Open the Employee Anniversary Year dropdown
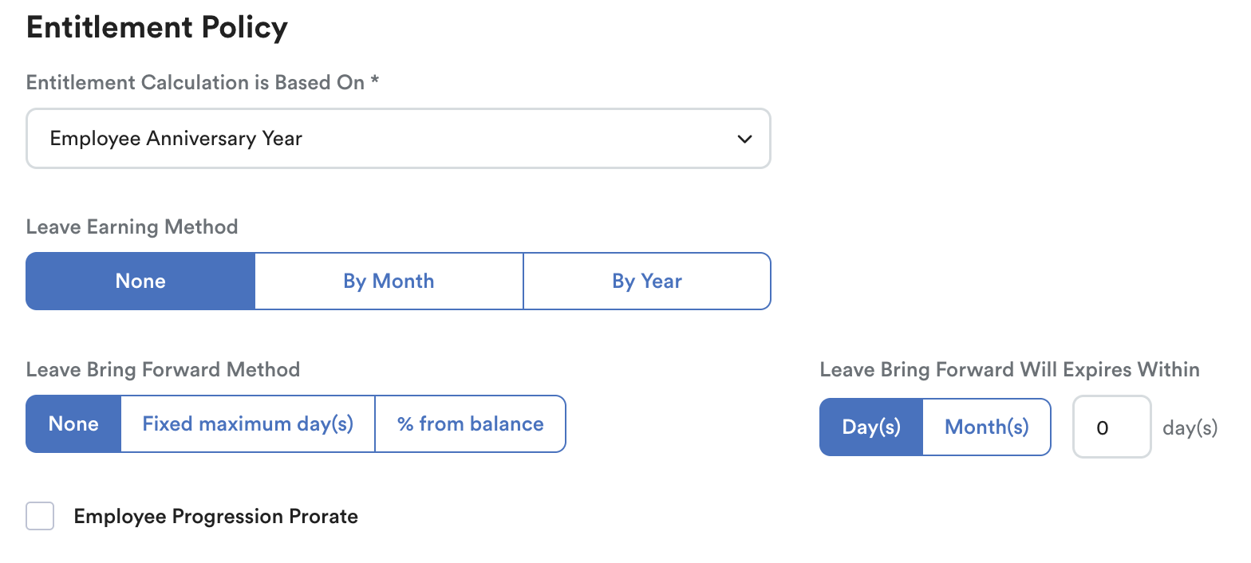 398,139
